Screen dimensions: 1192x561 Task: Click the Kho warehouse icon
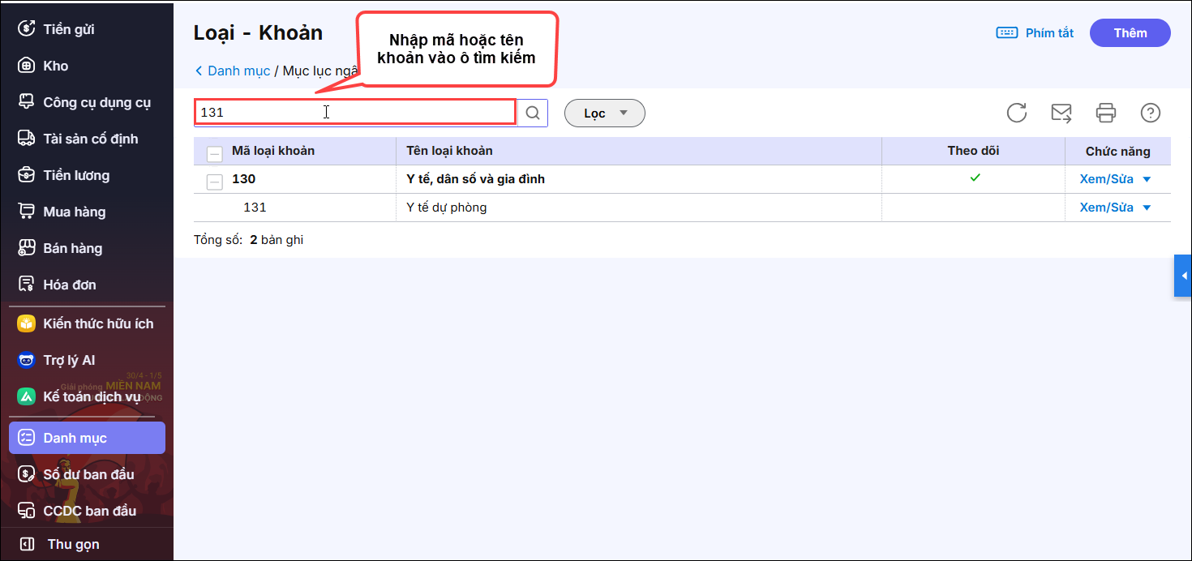click(x=27, y=66)
